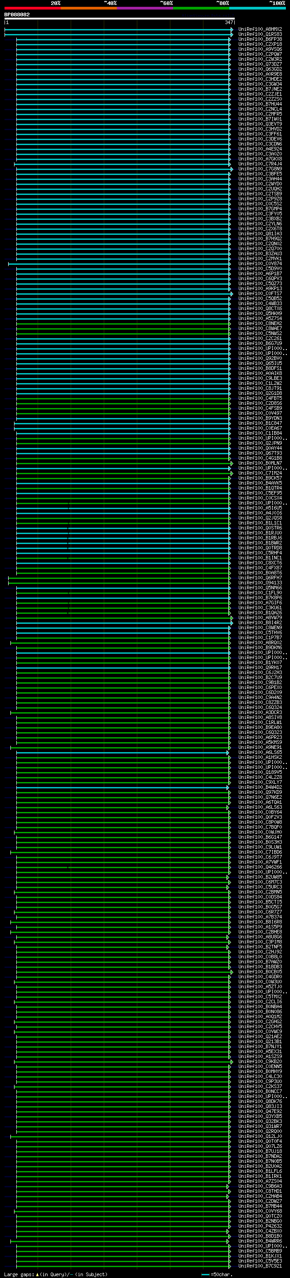290x1278 pixels.
Task: Select label UniRef100_B4WRR6
Action: pyautogui.click(x=260, y=1241)
